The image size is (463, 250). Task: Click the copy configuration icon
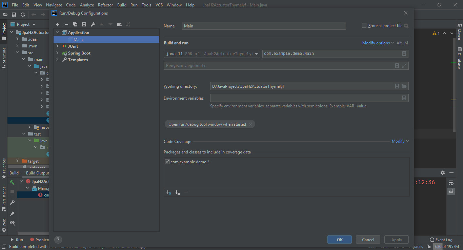[75, 24]
